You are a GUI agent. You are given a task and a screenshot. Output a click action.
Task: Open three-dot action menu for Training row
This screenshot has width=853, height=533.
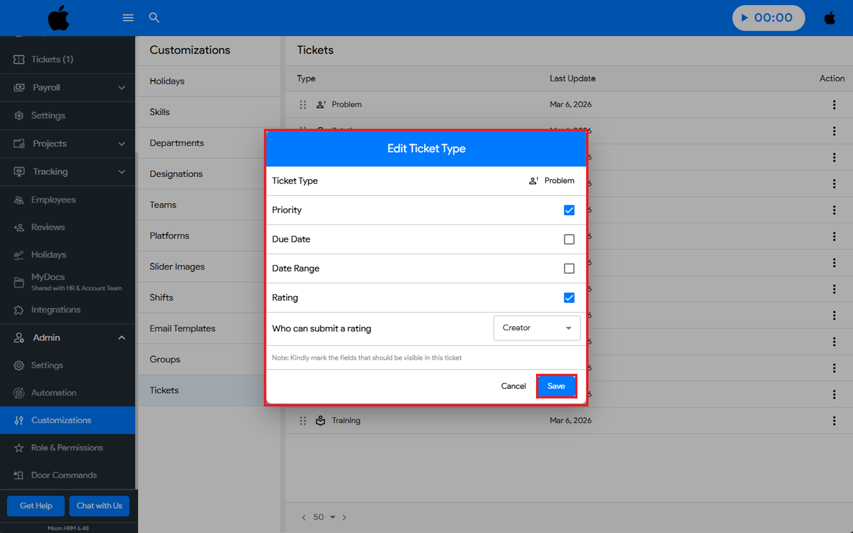(834, 420)
